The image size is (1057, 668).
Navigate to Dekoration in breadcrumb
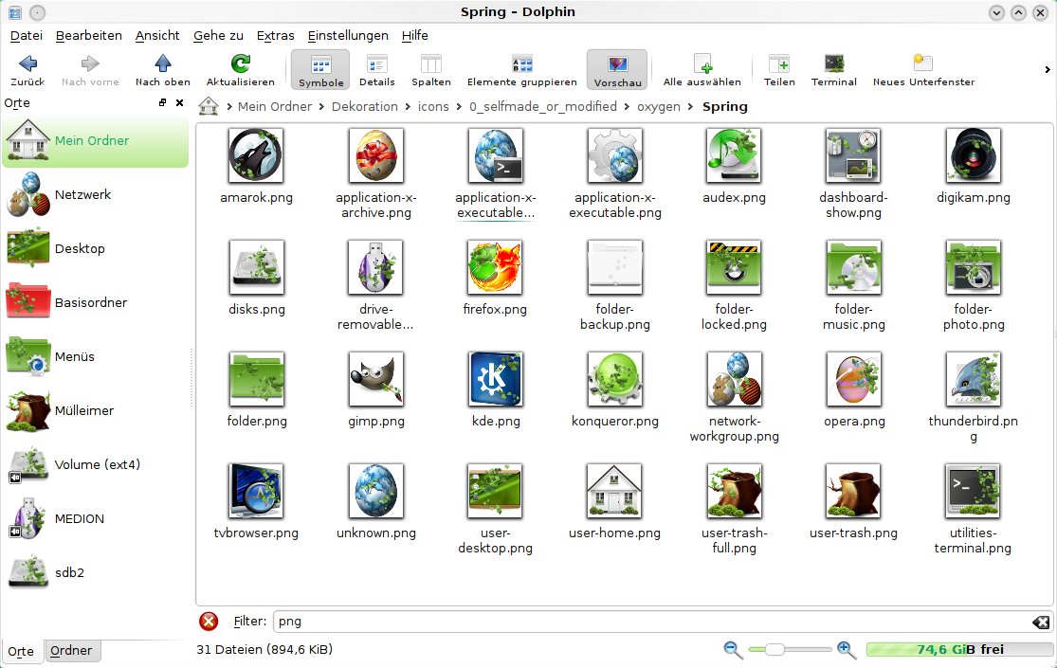(x=365, y=106)
